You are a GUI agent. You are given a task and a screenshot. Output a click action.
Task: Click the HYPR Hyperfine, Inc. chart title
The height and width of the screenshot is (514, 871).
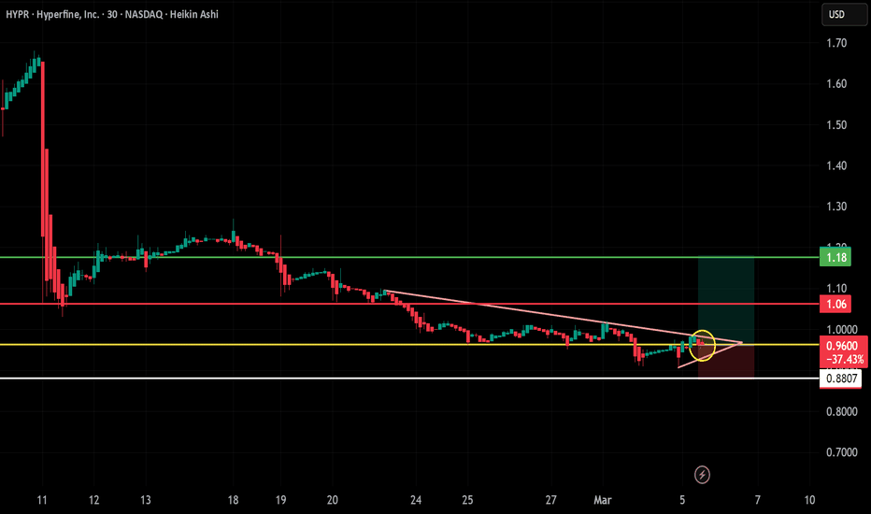coord(111,14)
